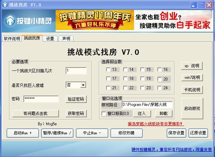This screenshot has width=215, height=157.
Task: Check round count 19
Action: [142, 78]
